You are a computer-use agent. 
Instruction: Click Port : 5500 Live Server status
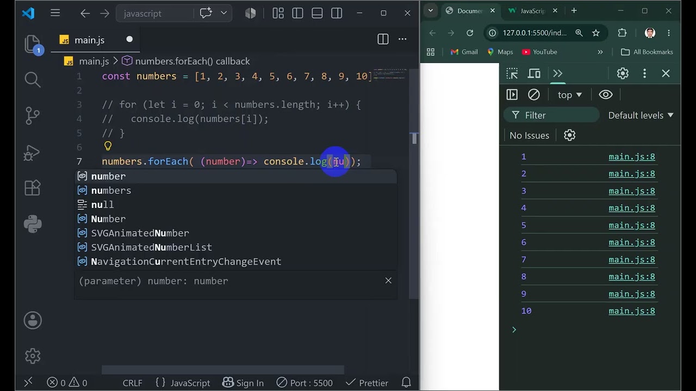(x=304, y=383)
